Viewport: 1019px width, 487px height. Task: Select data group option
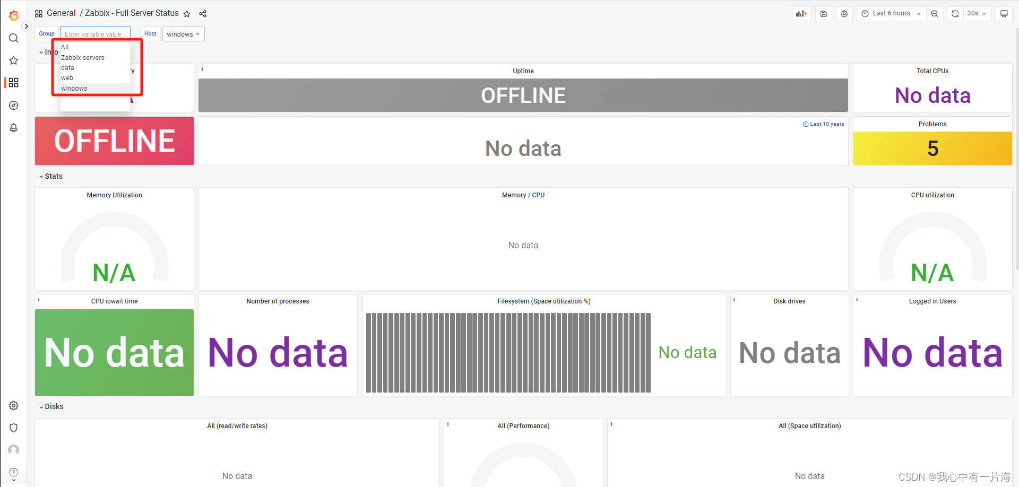96,68
